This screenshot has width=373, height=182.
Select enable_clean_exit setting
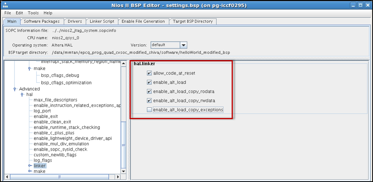(52, 122)
